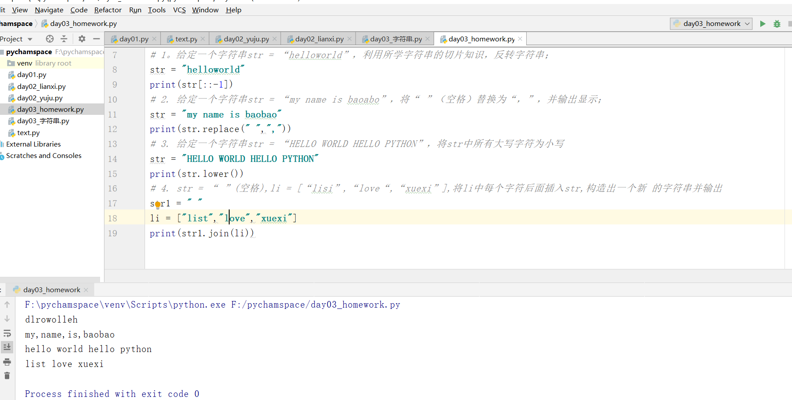Open the Project panel settings gear
Image resolution: width=792 pixels, height=400 pixels.
(82, 39)
